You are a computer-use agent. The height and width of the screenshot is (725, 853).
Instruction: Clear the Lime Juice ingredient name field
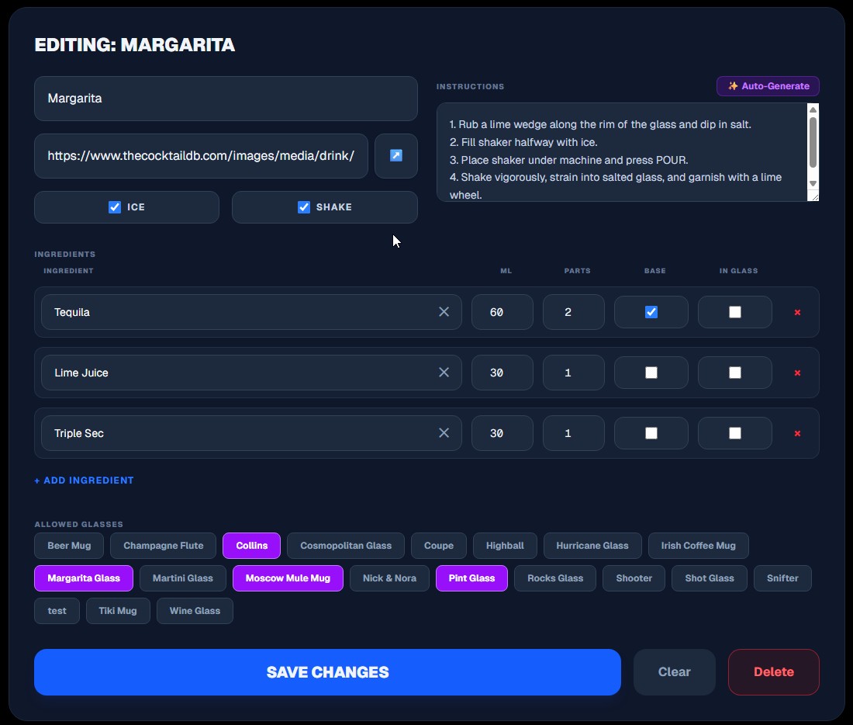tap(444, 372)
